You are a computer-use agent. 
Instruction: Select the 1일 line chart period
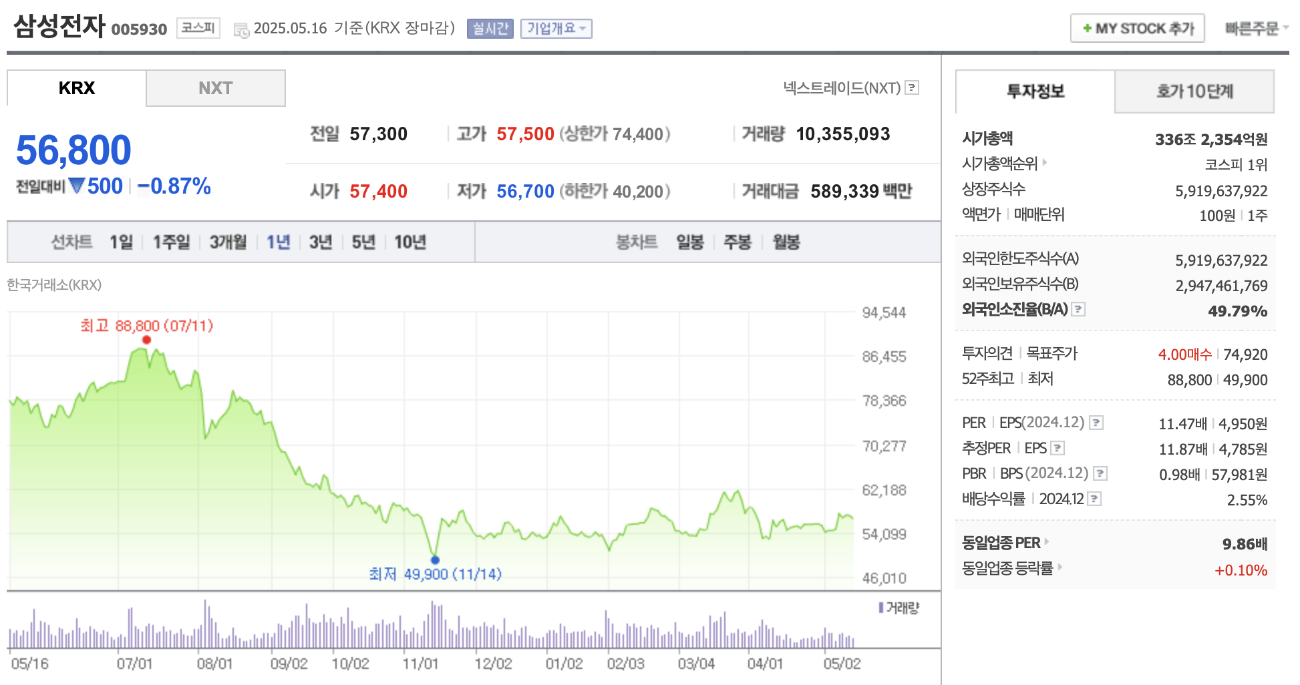(x=122, y=242)
